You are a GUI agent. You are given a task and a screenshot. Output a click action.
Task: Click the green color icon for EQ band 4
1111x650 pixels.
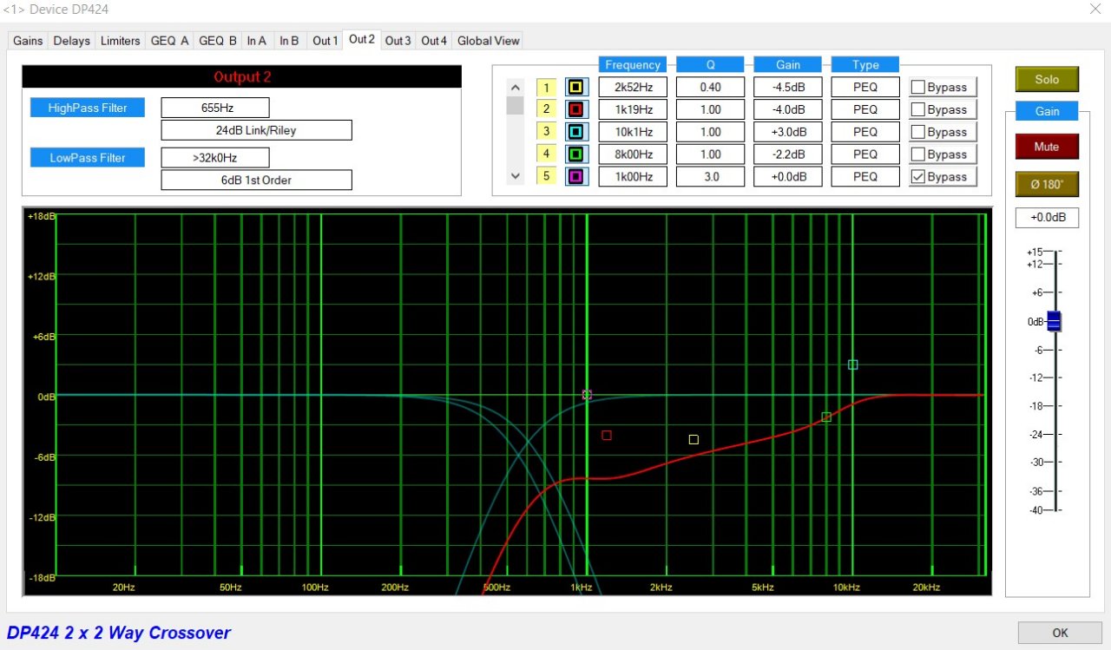(576, 154)
